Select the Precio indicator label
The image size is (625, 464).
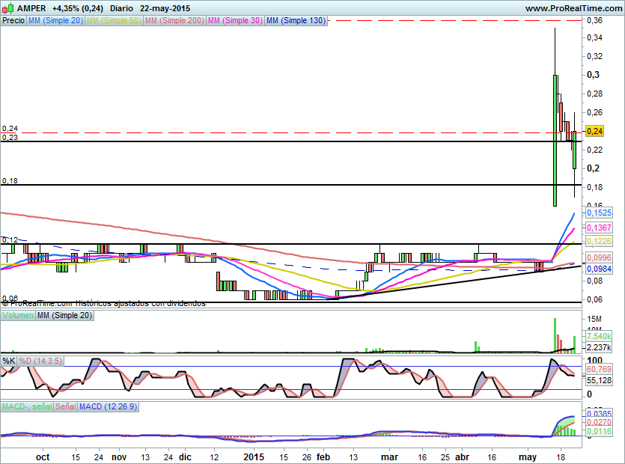pyautogui.click(x=13, y=21)
